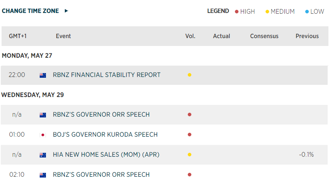The width and height of the screenshot is (330, 185).
Task: Click New Zealand flag in 02:10 Orr speech row
Action: click(43, 175)
